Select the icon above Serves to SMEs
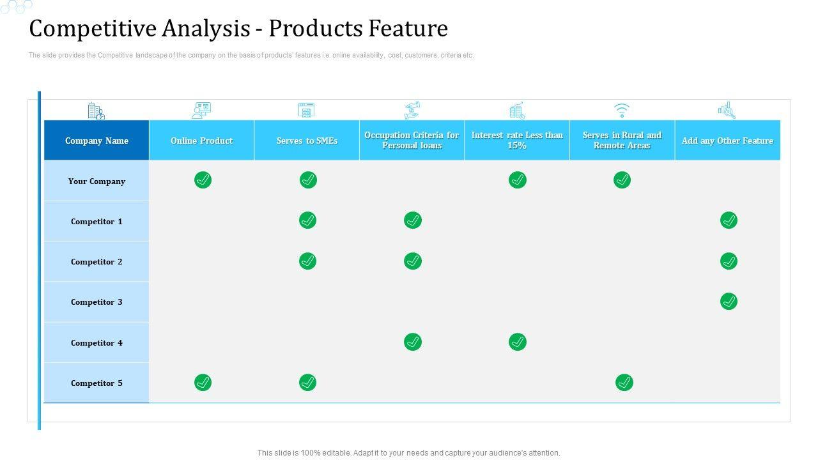 click(307, 111)
